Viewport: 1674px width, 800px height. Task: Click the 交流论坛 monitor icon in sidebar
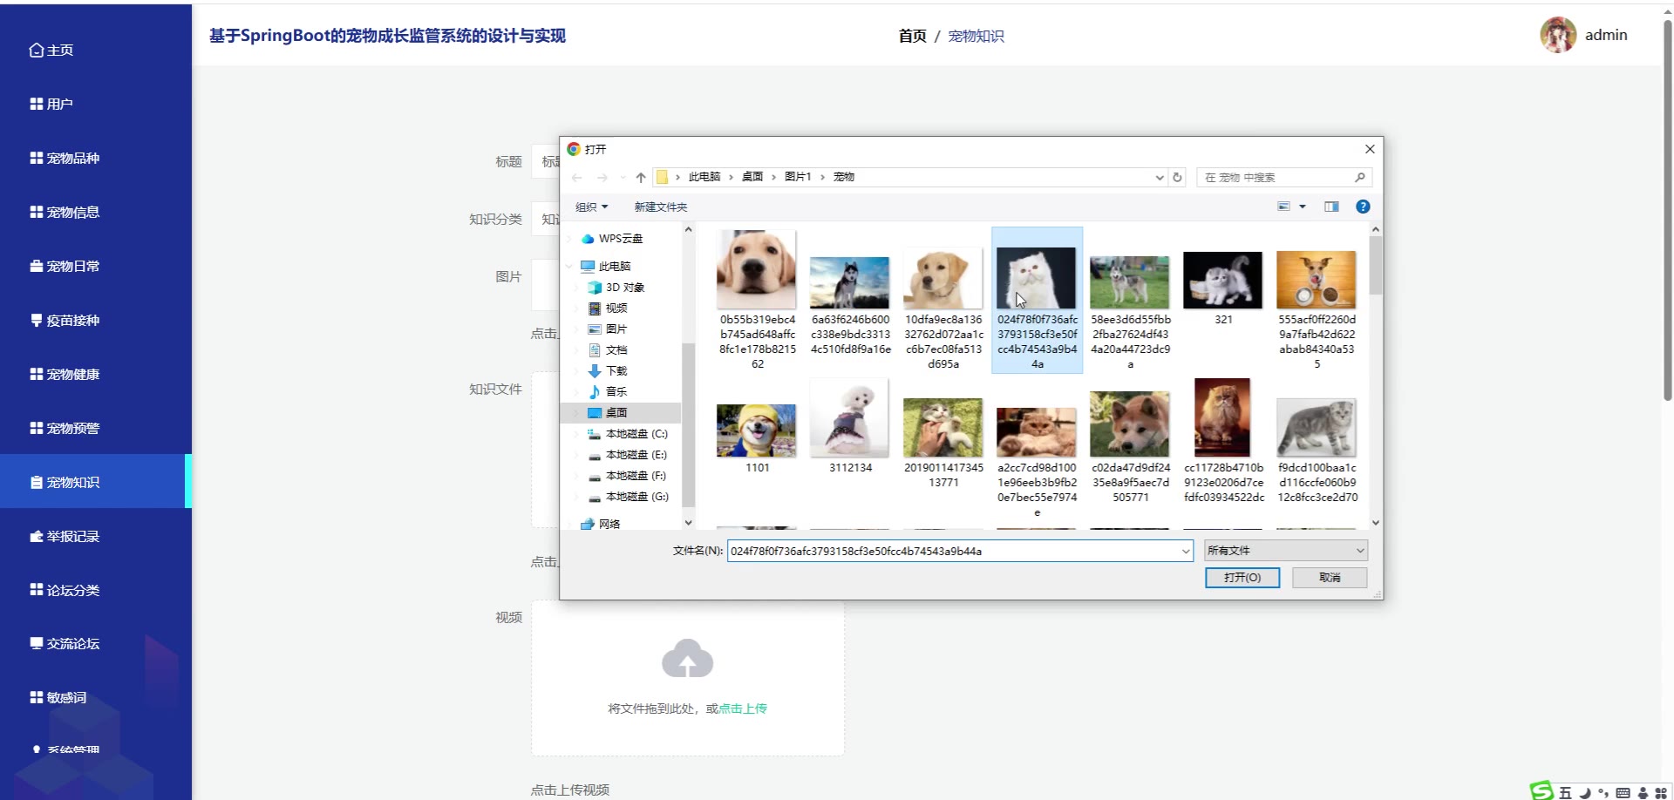pos(37,644)
